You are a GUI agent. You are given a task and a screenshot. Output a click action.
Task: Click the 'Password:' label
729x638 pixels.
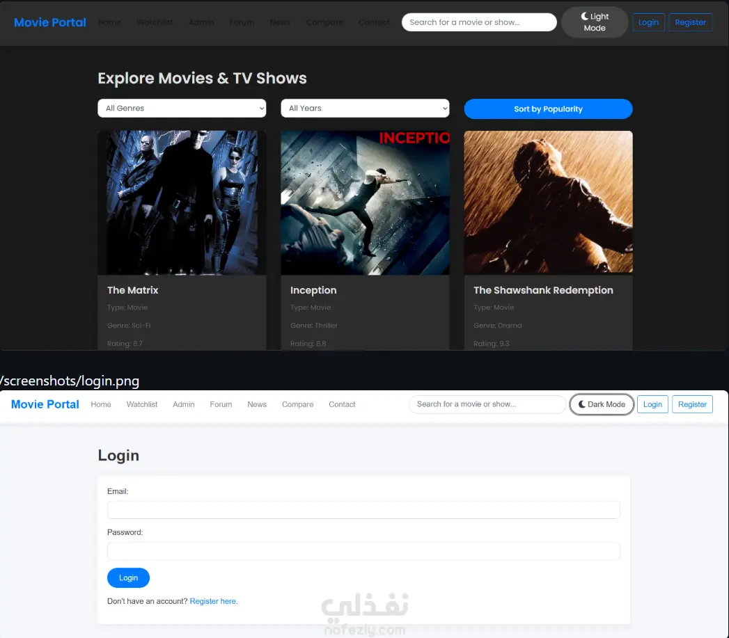pos(125,532)
